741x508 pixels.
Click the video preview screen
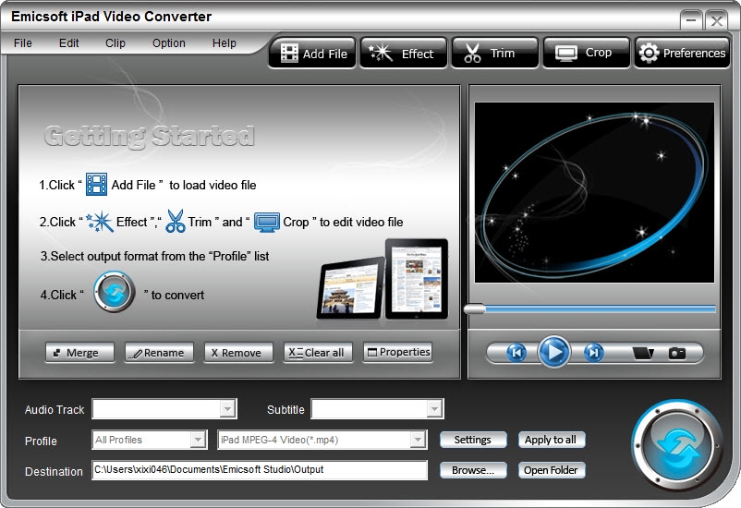coord(594,192)
